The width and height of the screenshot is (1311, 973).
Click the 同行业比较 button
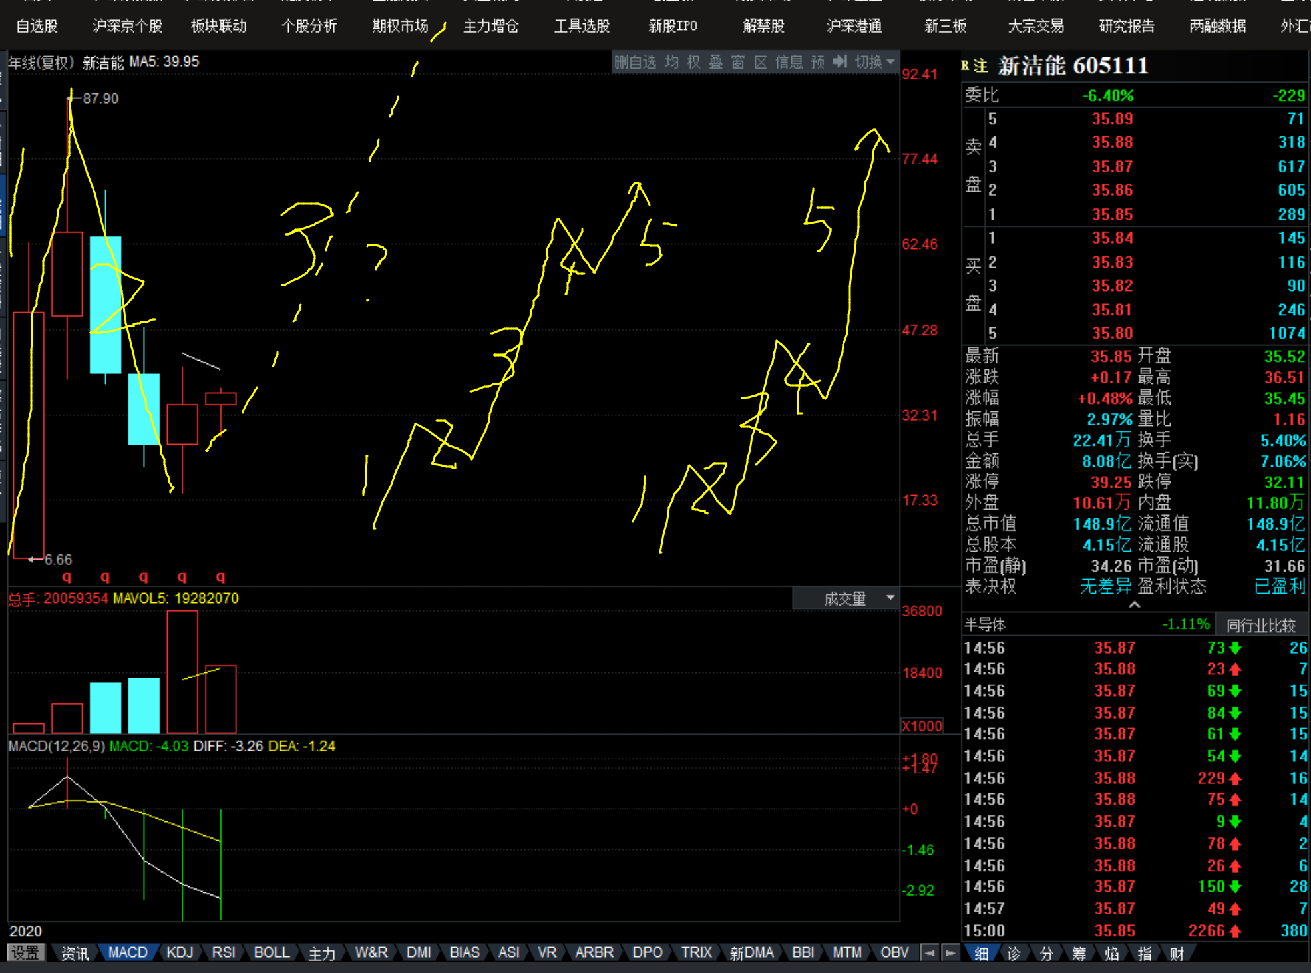pos(1260,625)
